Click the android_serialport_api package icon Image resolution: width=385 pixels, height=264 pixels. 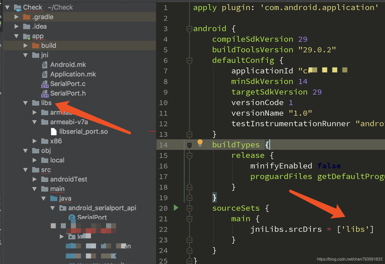63,208
